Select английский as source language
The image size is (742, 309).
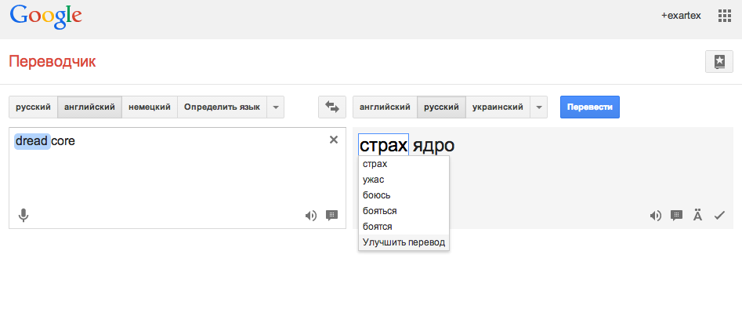pyautogui.click(x=89, y=107)
